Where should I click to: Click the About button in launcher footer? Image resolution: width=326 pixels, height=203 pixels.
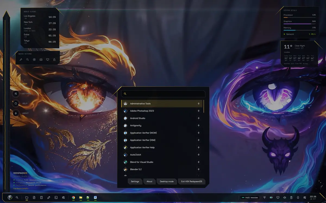pyautogui.click(x=149, y=181)
